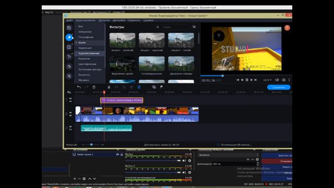Open the Просмотр menu in Movavi
This screenshot has height=188, width=334.
(104, 20)
